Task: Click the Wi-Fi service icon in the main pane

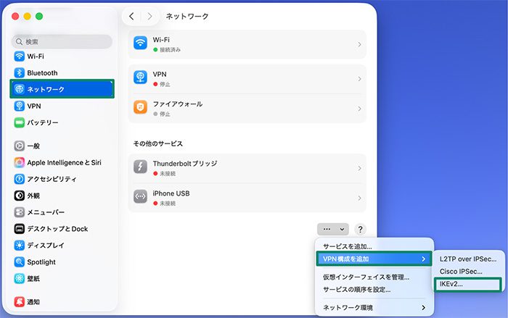Action: click(140, 43)
